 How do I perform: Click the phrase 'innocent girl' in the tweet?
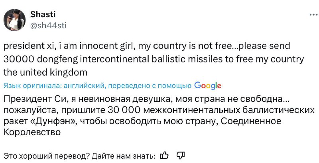105,46
